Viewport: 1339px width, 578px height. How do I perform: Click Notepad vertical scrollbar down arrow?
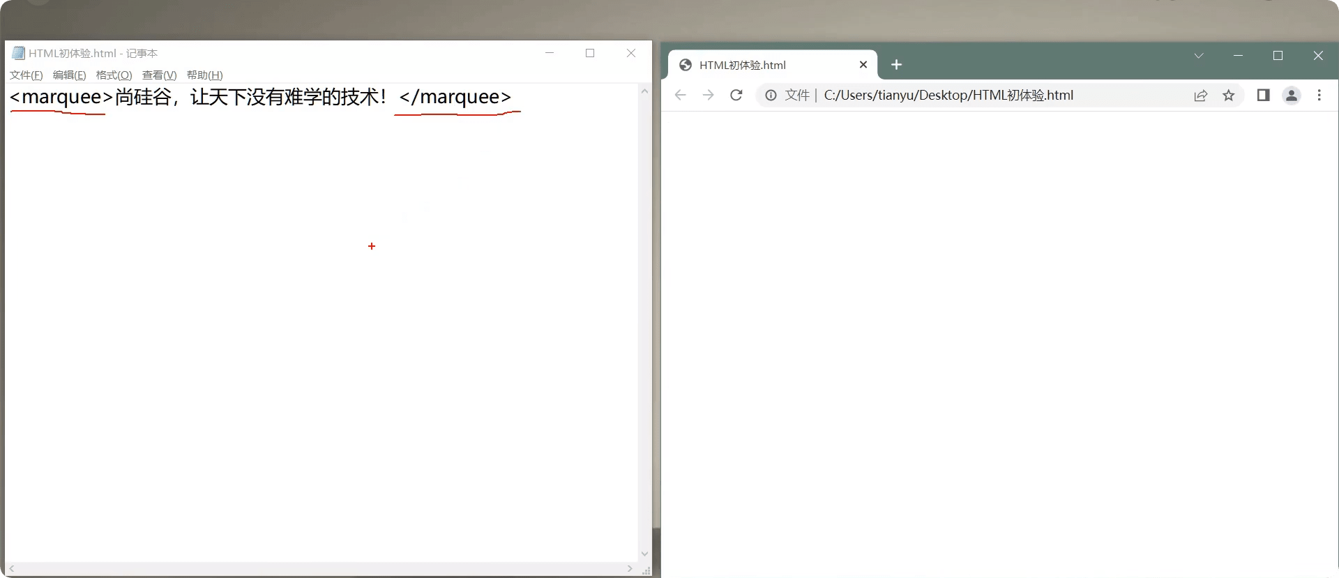[644, 554]
